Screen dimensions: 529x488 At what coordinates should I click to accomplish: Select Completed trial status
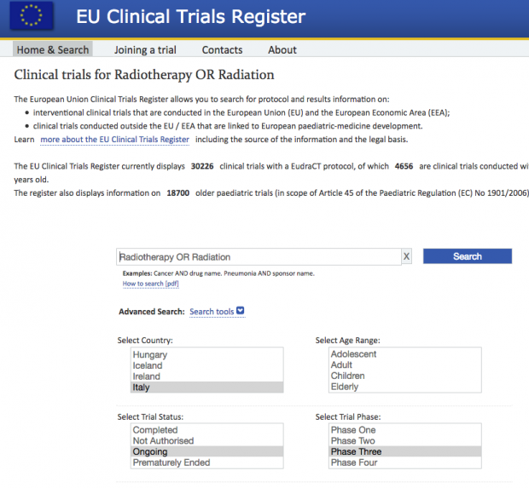pyautogui.click(x=206, y=430)
